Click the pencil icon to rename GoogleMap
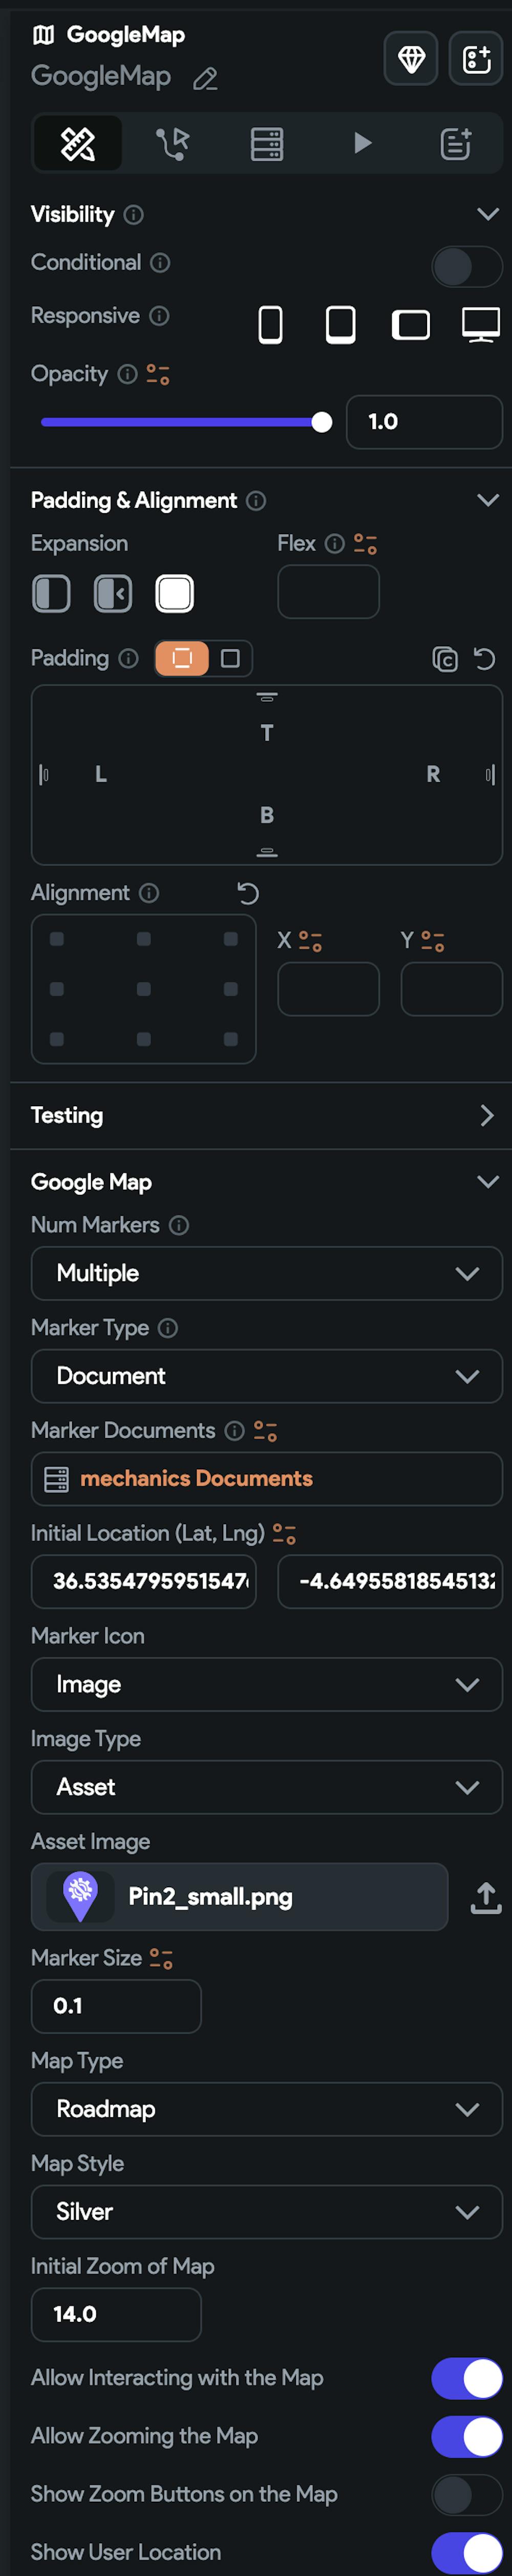 [205, 79]
